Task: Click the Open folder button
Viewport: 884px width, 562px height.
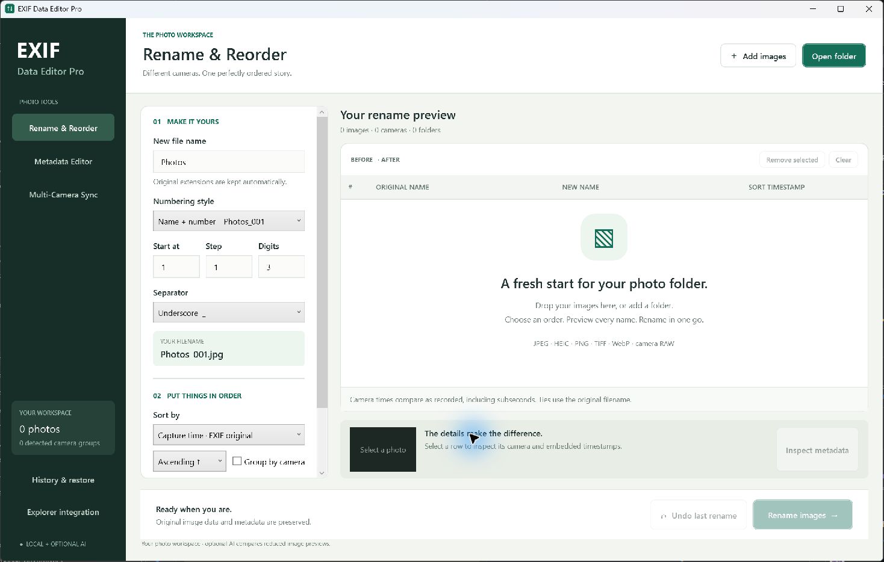Action: 834,56
